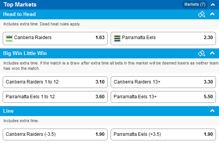Collapse the Big Win Little Win market
The height and width of the screenshot is (143, 219).
pos(212,53)
